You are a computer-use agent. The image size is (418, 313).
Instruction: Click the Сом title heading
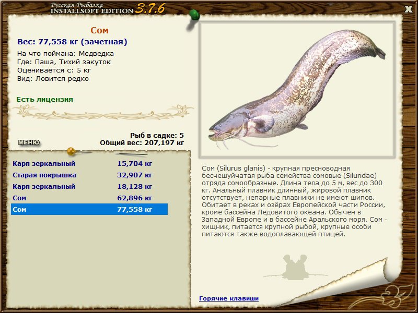point(99,30)
